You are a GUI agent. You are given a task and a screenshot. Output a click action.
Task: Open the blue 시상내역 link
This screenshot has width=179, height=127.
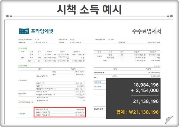(22, 114)
